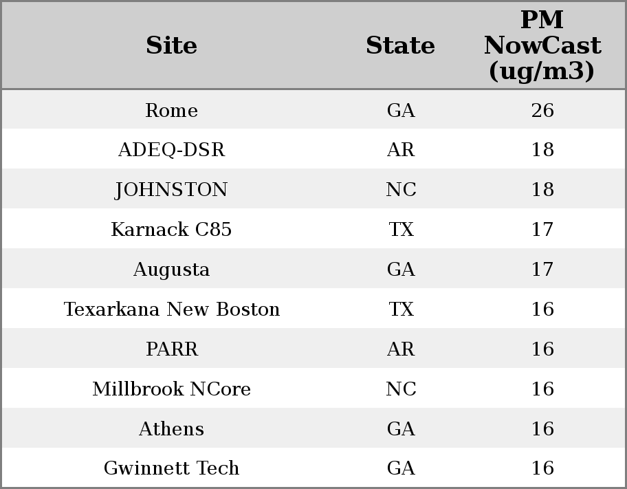Click the NC state cell for JOHNSTON
Image resolution: width=627 pixels, height=489 pixels.
401,190
